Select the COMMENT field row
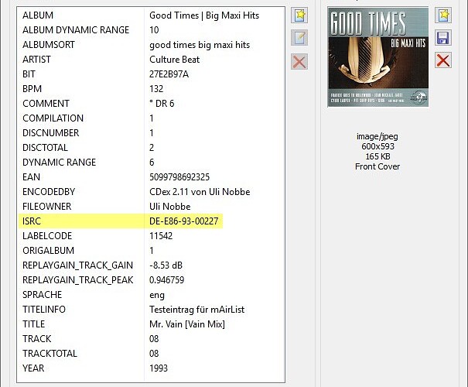Image resolution: width=468 pixels, height=387 pixels. coord(151,103)
